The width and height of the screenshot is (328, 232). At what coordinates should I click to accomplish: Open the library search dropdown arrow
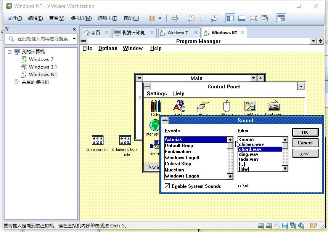(x=74, y=39)
